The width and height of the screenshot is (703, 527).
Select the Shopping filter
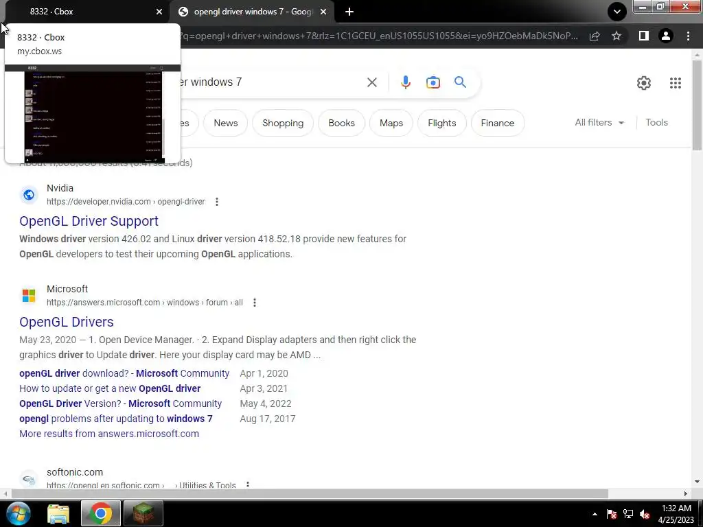(283, 123)
